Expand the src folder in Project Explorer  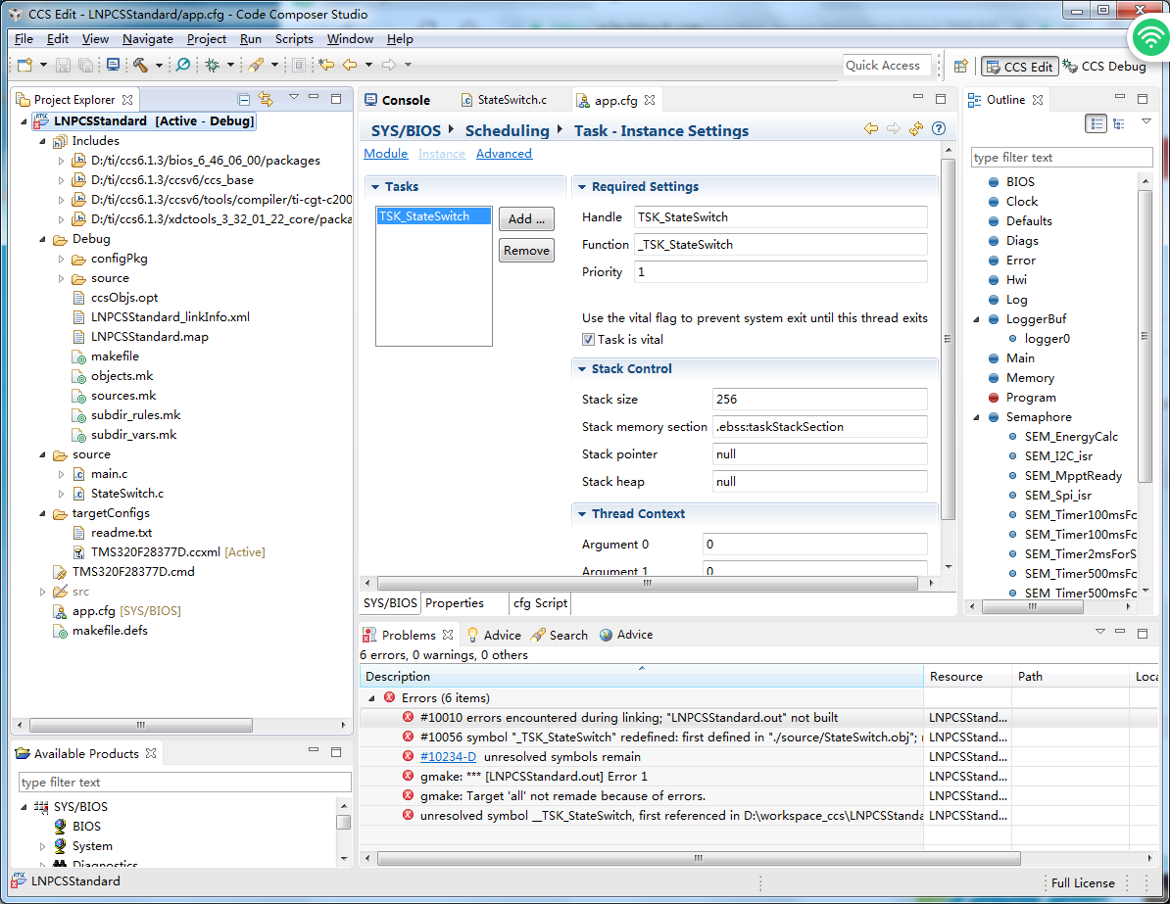(42, 592)
